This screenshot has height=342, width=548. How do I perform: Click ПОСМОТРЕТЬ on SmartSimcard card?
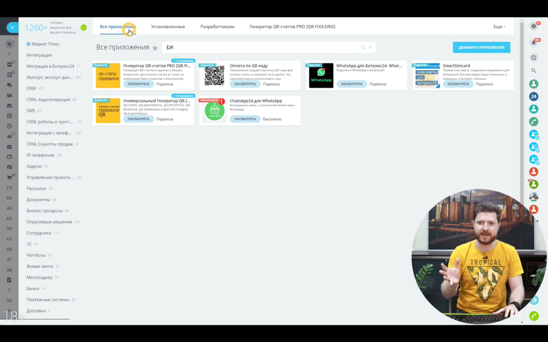click(x=458, y=84)
